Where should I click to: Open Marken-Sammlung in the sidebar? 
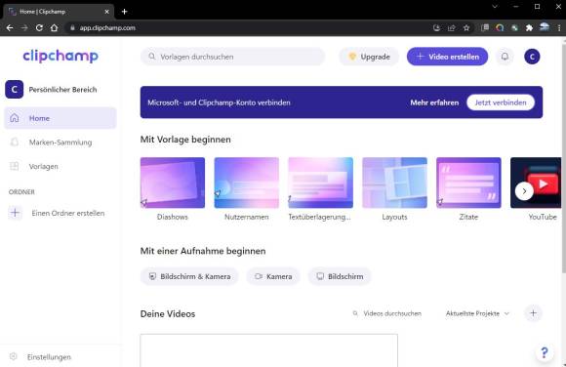[61, 142]
